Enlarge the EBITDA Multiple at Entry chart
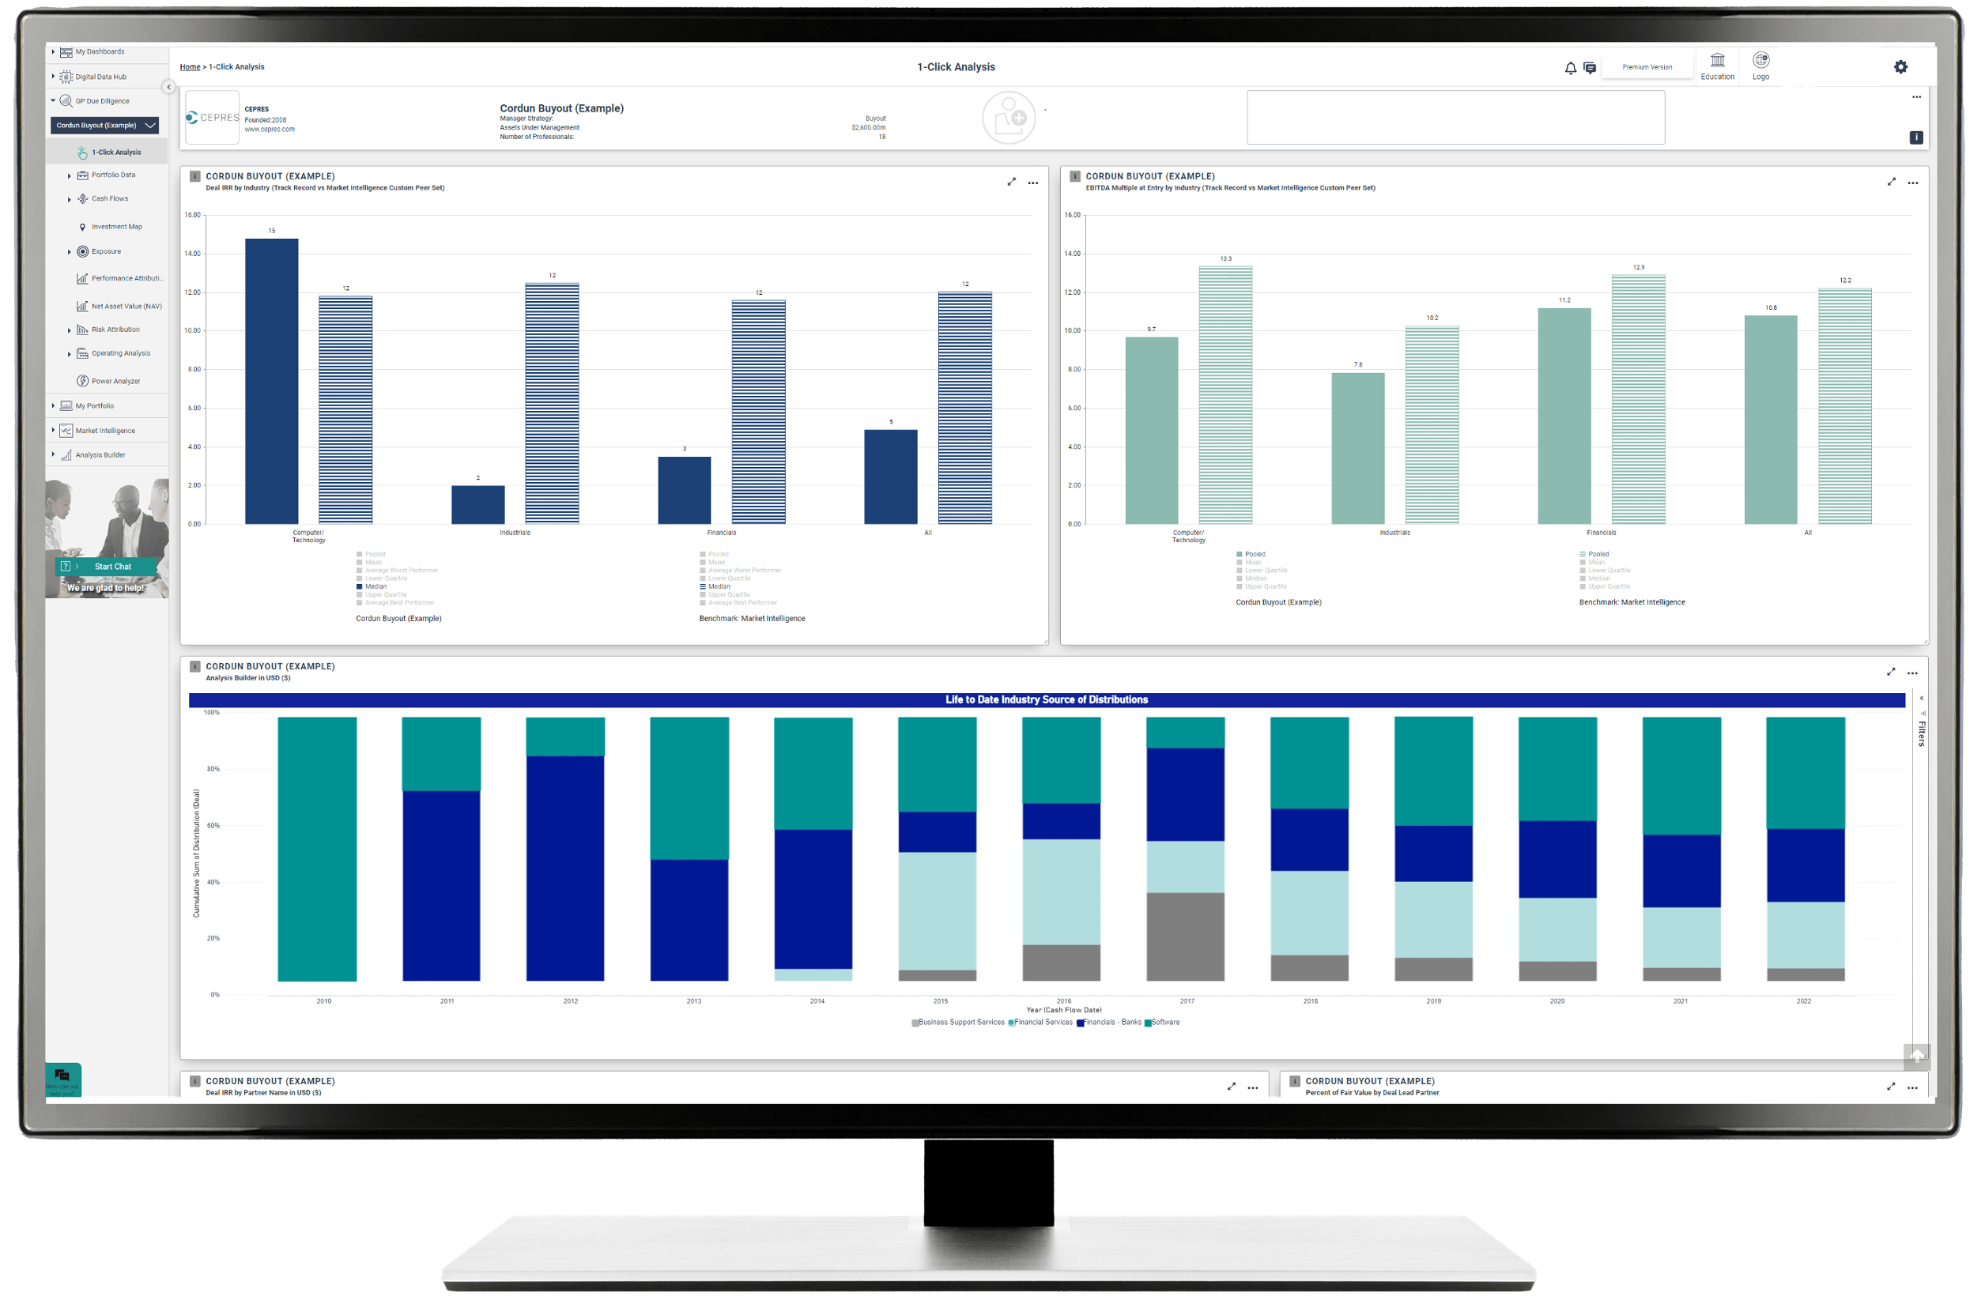1985x1300 pixels. (x=1892, y=182)
